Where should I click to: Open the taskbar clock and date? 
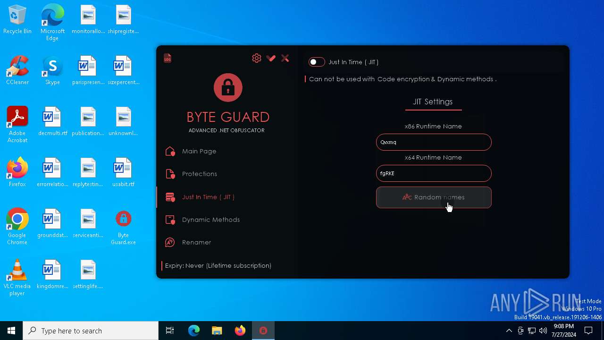pos(564,331)
